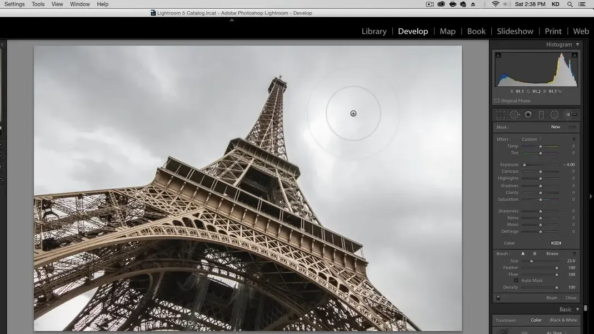594x334 pixels.
Task: Switch to the Library module
Action: pyautogui.click(x=374, y=31)
